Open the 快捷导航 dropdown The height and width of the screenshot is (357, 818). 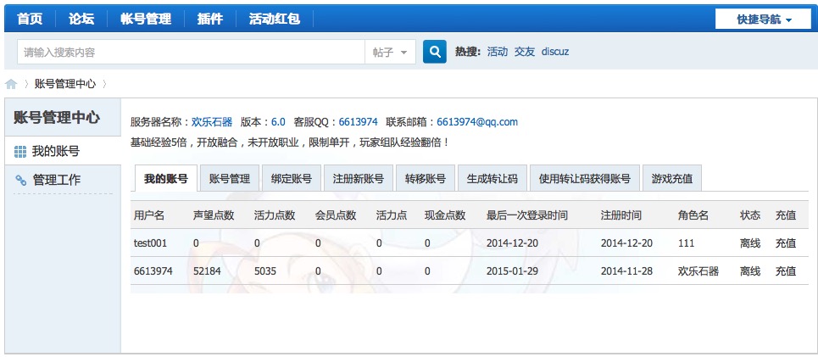point(764,19)
